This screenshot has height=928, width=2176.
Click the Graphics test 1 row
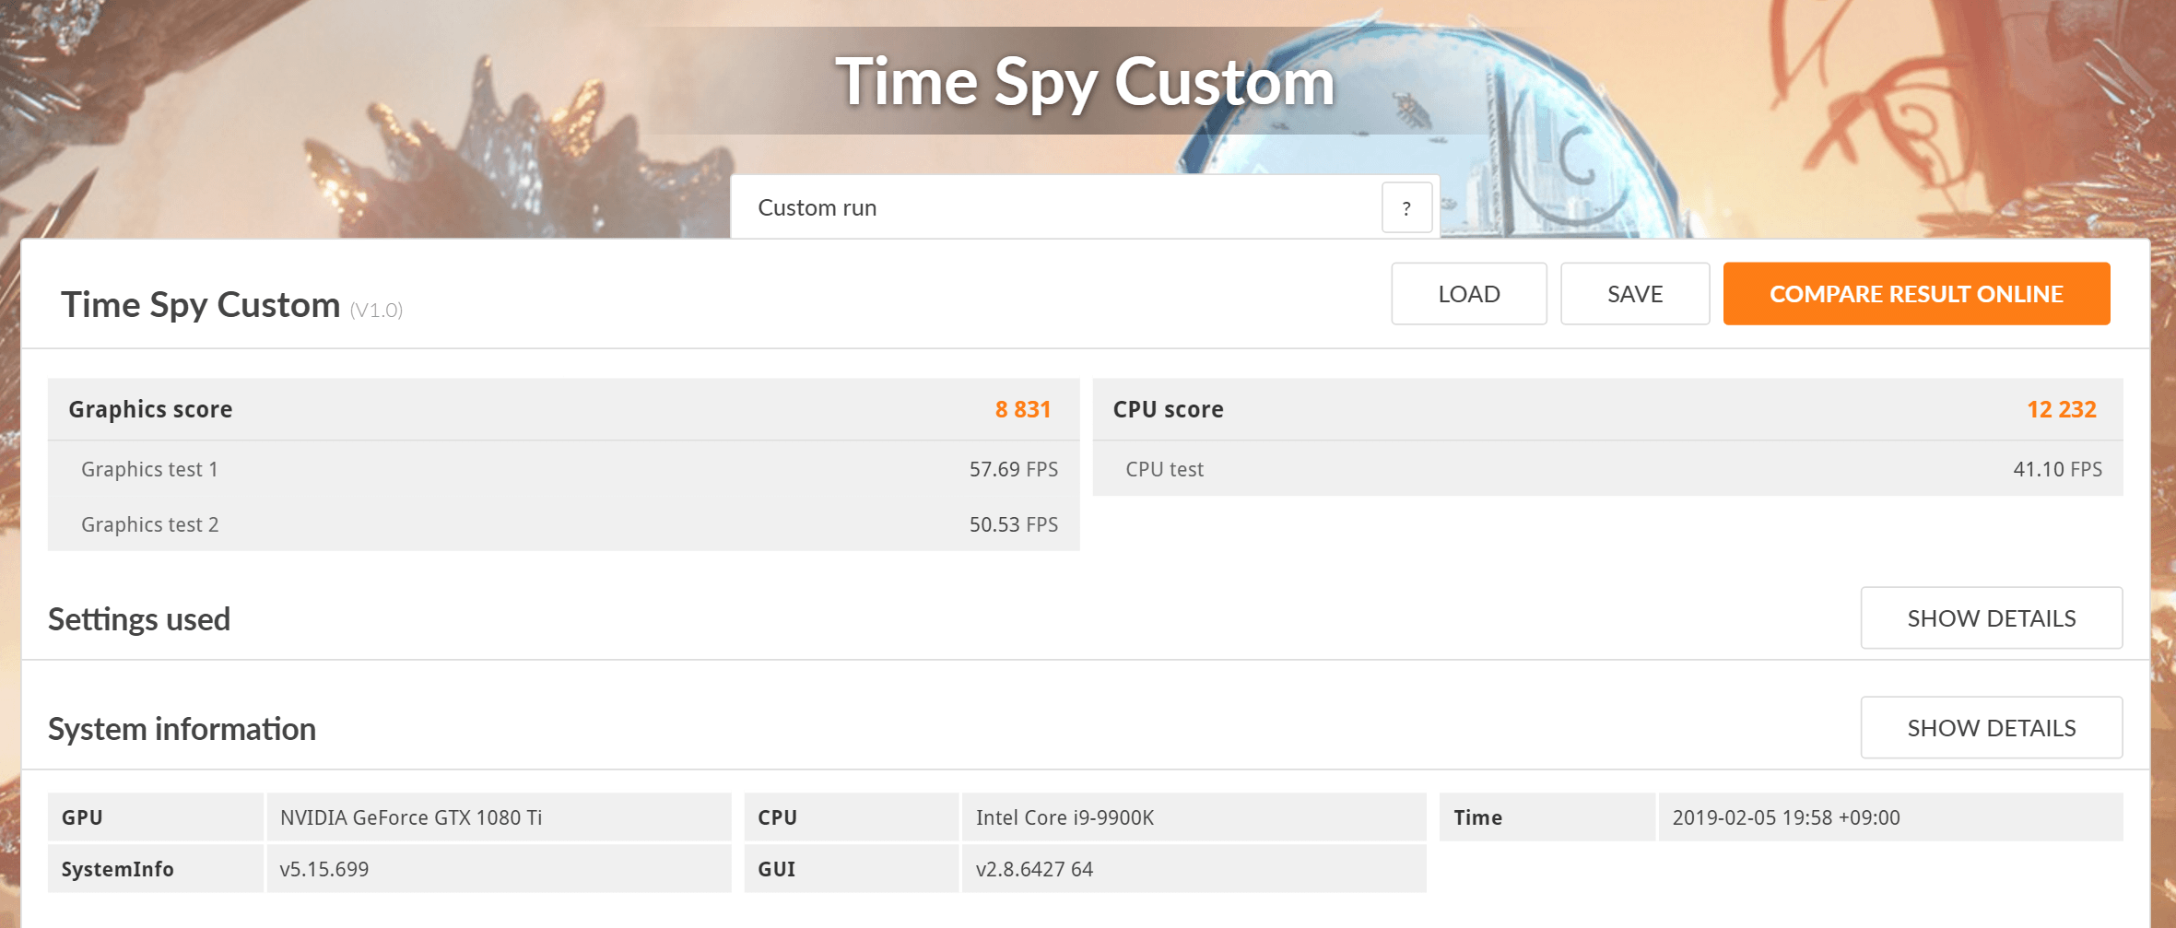(x=563, y=469)
